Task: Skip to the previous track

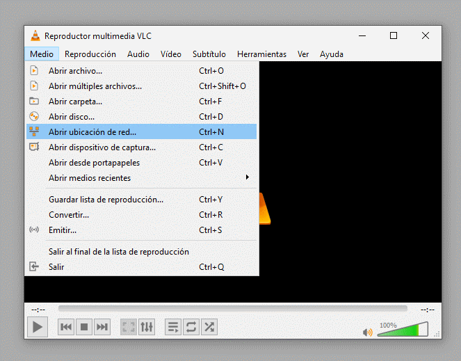Action: pyautogui.click(x=66, y=327)
